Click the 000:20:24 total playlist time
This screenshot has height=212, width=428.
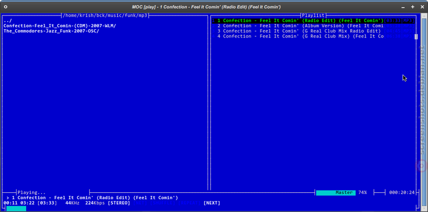[x=402, y=193]
